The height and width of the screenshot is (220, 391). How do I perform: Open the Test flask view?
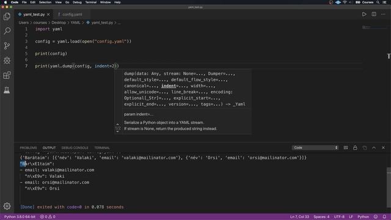[7, 90]
